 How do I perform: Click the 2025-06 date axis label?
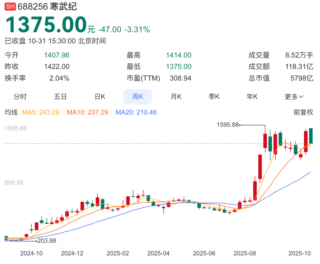pos(204,253)
